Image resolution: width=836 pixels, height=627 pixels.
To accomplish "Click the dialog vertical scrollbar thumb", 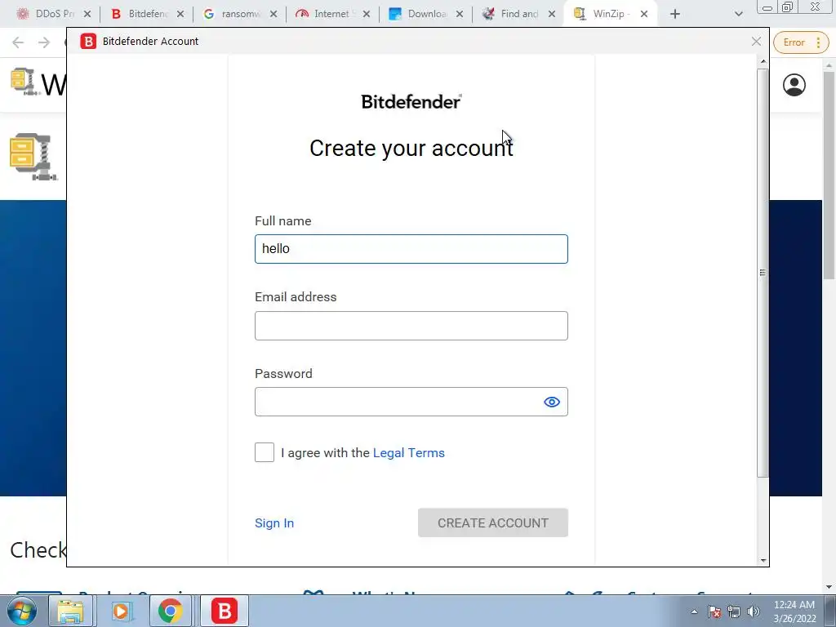I will pos(763,273).
